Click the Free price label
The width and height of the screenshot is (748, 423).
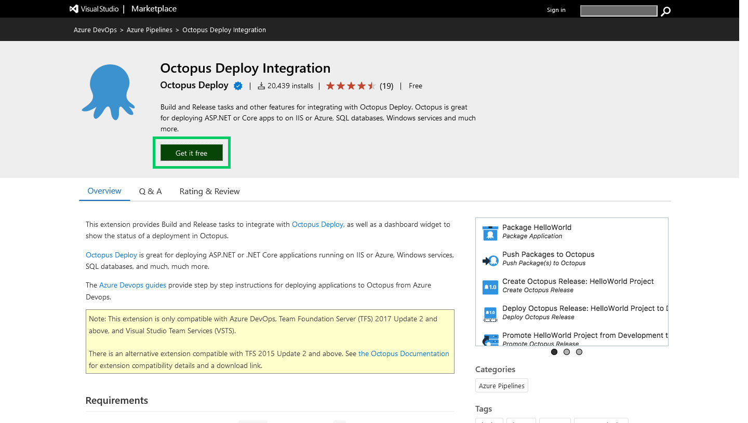point(416,86)
